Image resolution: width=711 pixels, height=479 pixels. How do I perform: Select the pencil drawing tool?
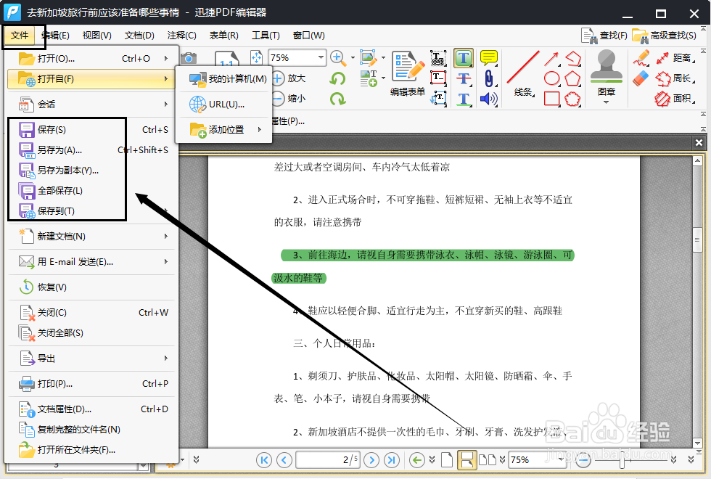pos(641,58)
